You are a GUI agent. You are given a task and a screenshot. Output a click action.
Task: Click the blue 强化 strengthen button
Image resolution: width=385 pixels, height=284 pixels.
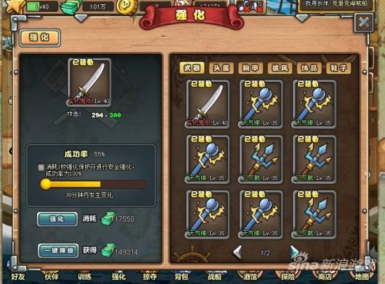coord(57,219)
